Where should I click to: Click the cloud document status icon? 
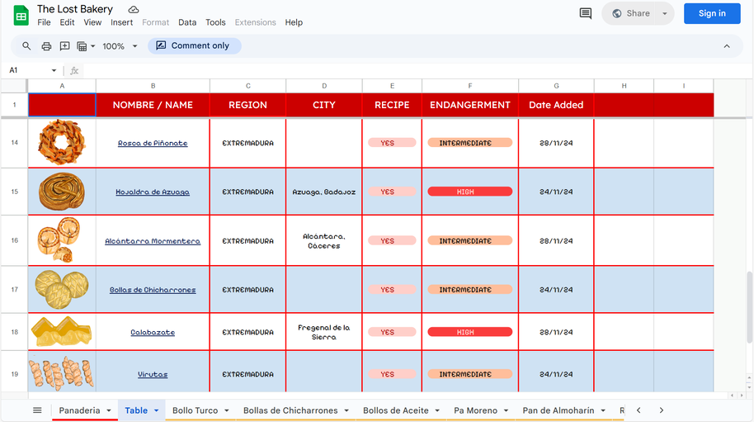coord(134,9)
